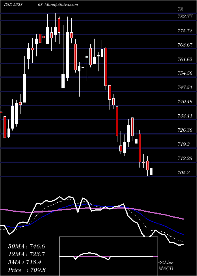This screenshot has height=276, width=197.
Task: Click the 733.41 price axis label
Action: click(185, 116)
